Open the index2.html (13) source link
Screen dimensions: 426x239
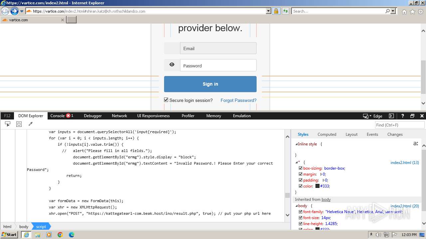tap(405, 163)
